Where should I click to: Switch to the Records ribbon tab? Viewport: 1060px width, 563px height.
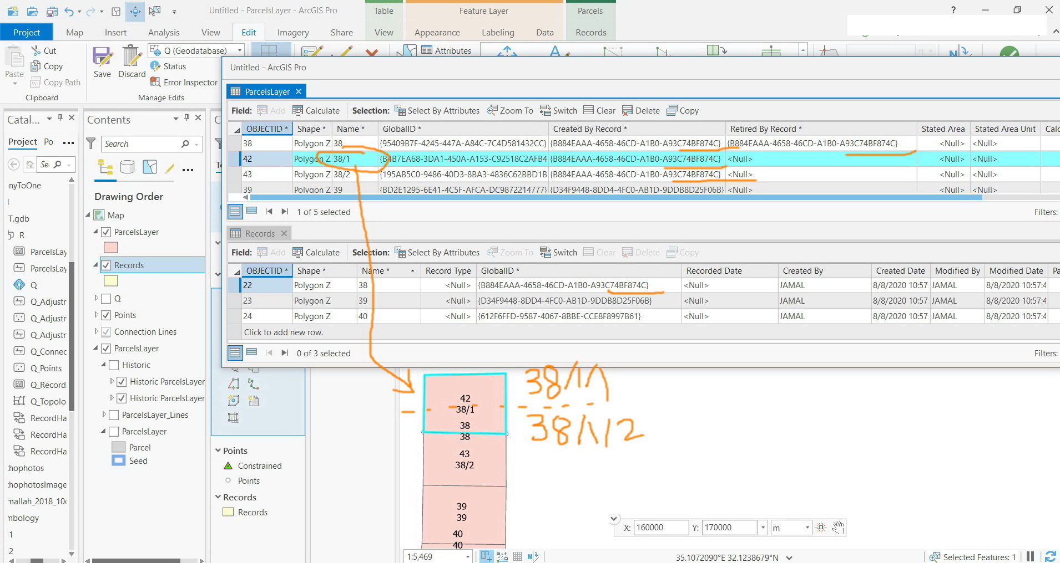590,32
